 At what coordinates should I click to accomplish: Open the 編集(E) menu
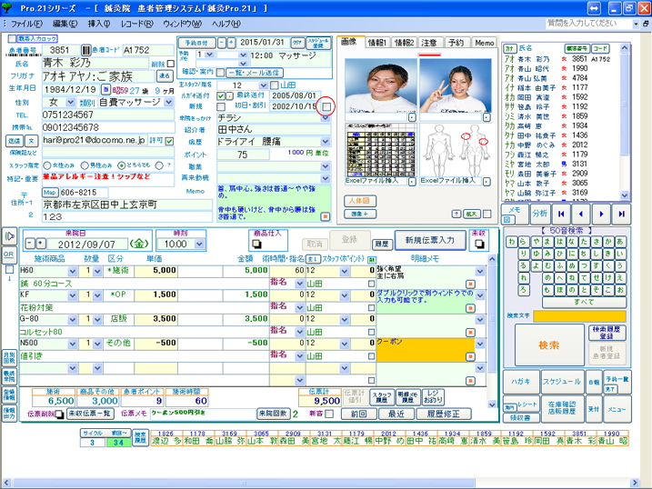coord(65,24)
